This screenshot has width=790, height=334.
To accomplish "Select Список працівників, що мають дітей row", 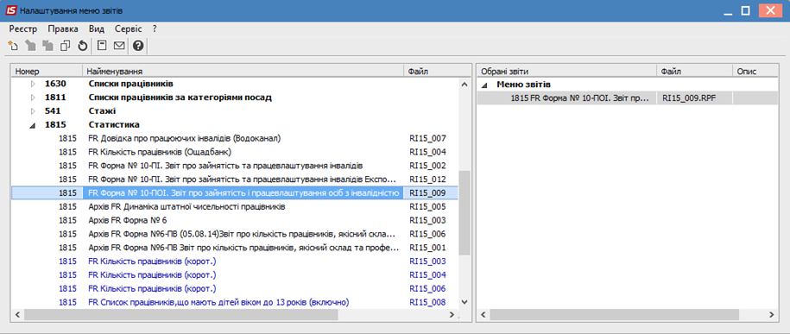I will tap(235, 302).
